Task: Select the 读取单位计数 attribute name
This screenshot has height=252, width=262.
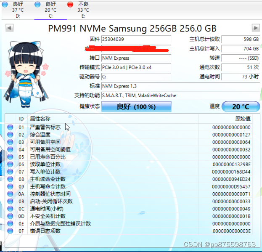Action: point(45,164)
